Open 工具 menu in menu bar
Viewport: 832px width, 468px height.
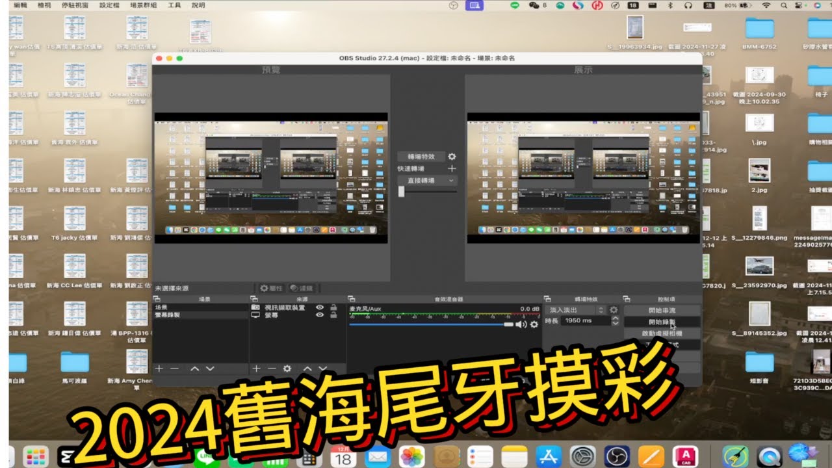tap(174, 5)
